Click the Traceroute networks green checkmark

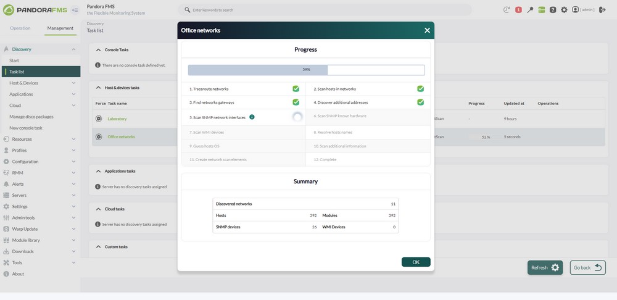296,89
